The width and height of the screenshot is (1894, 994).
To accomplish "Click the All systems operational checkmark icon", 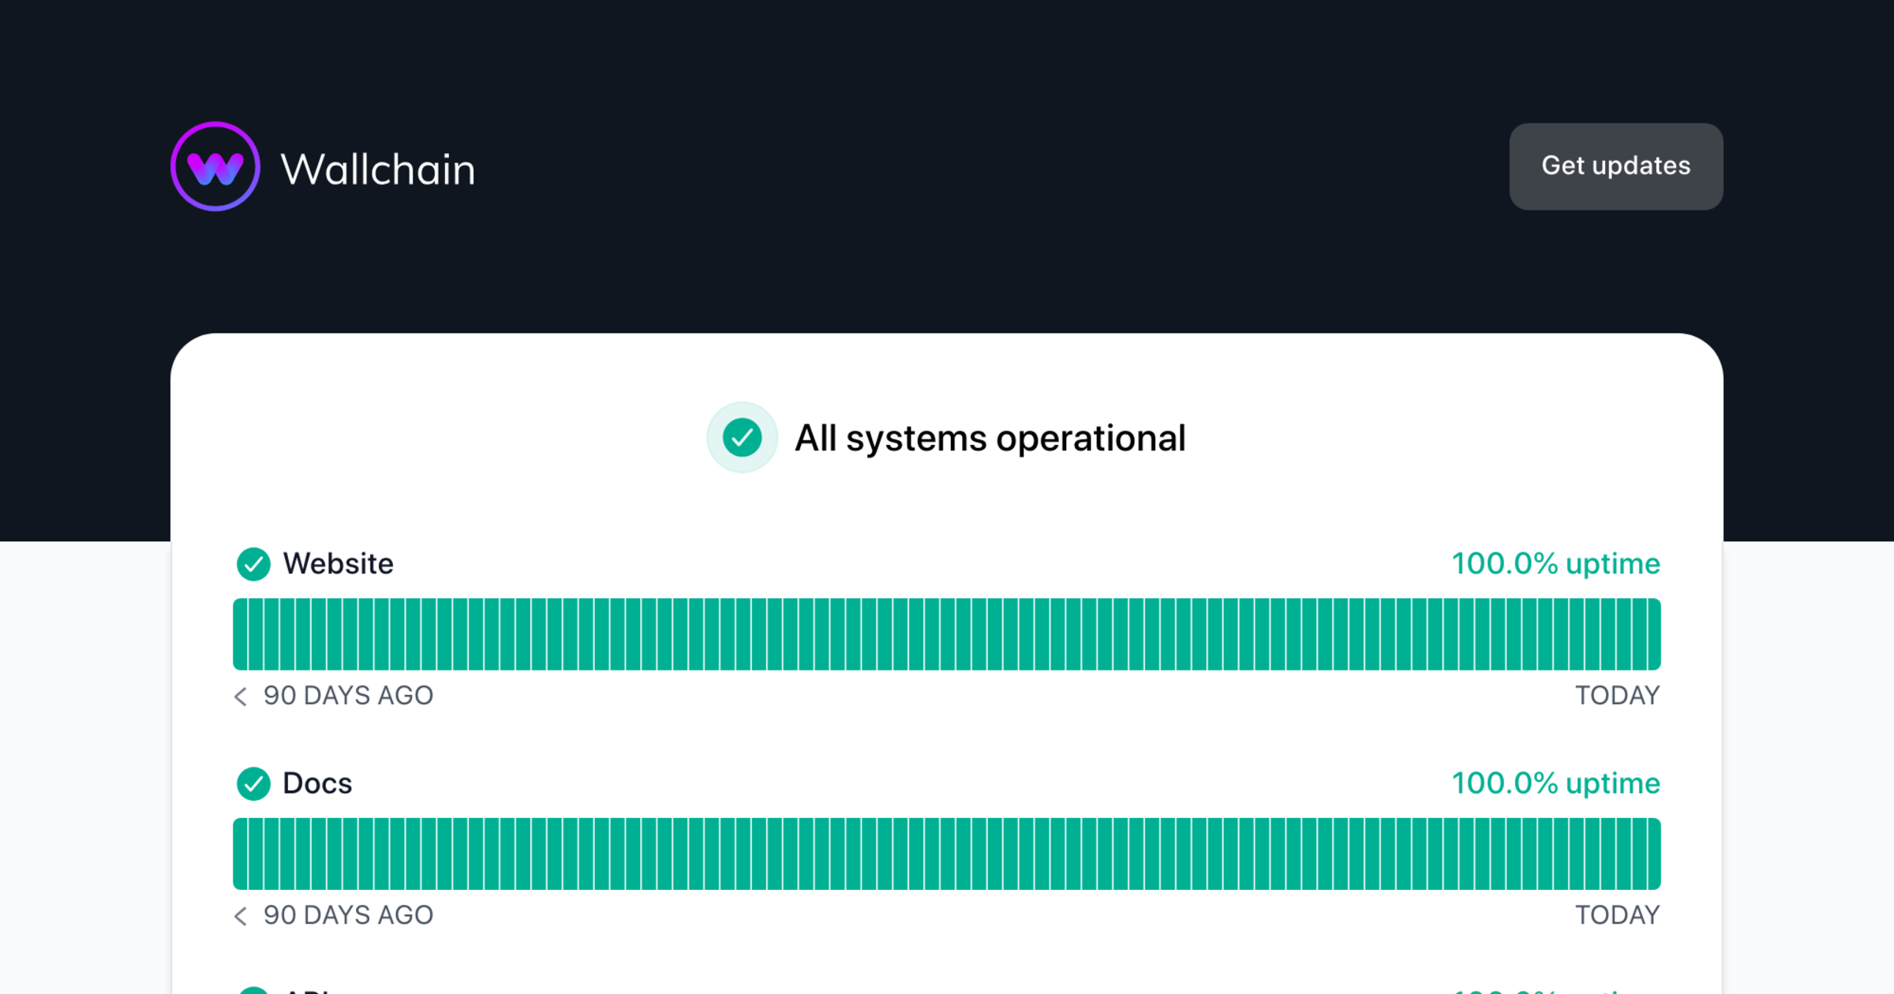I will [x=742, y=437].
